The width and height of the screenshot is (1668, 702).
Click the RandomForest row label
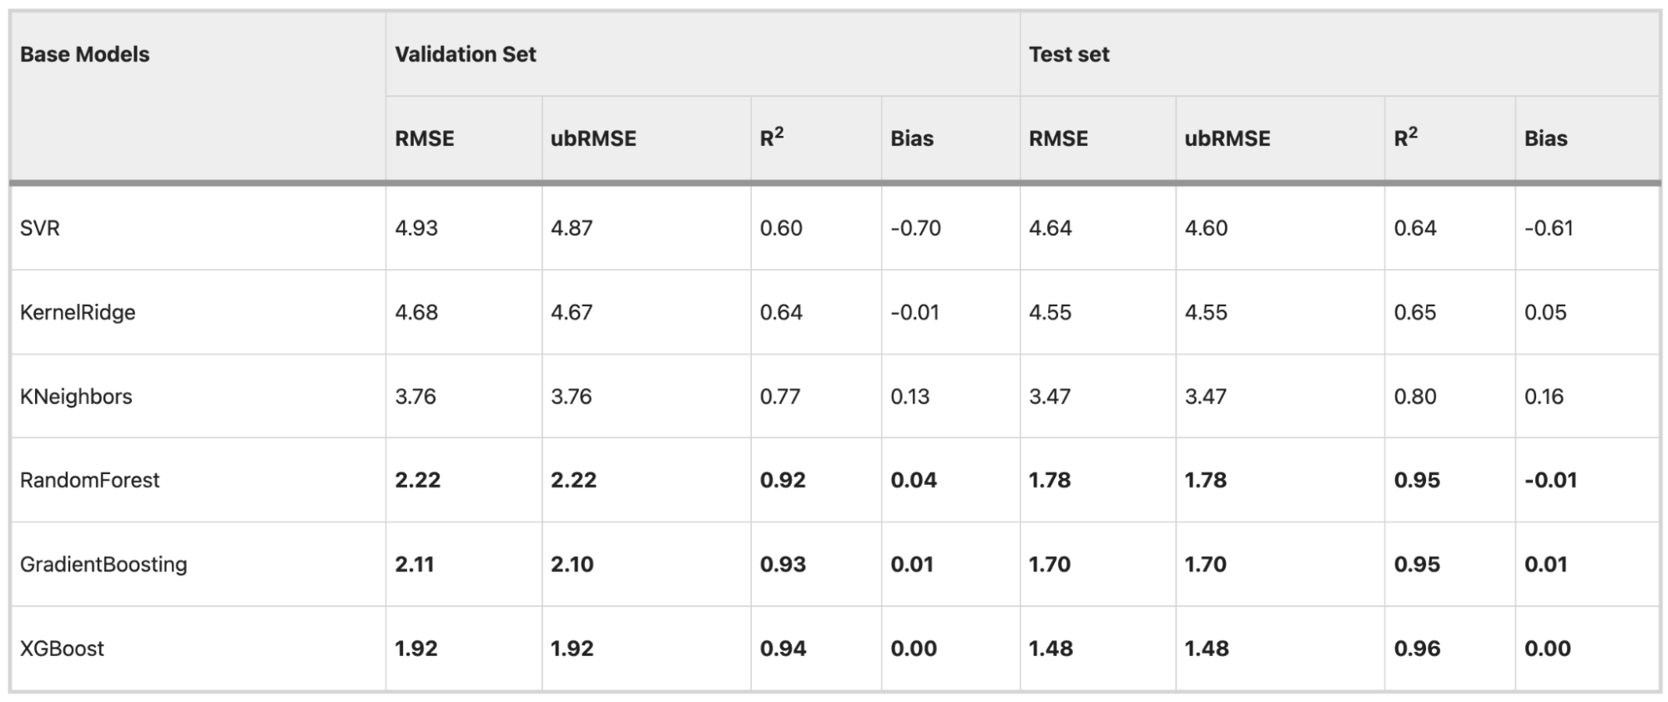(x=89, y=480)
